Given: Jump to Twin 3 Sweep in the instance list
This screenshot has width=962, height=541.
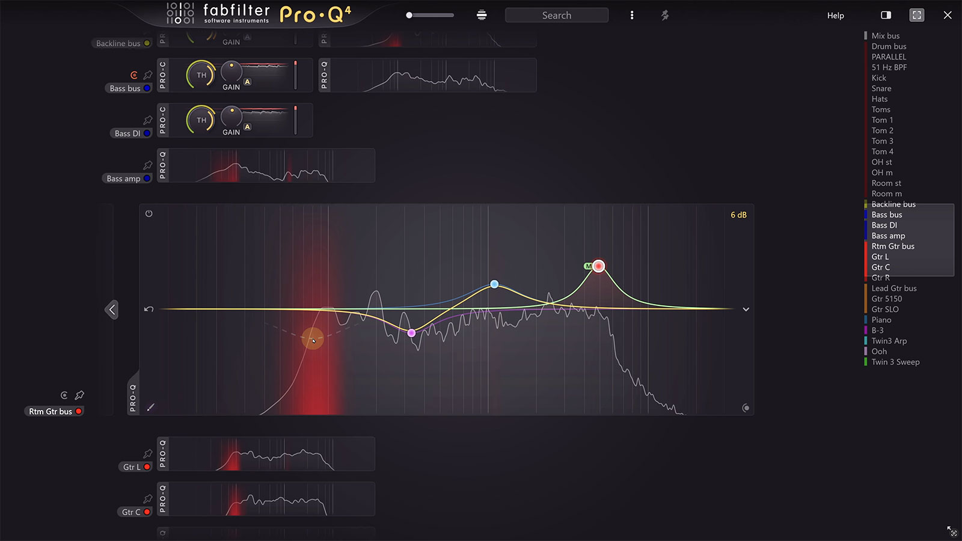Looking at the screenshot, I should coord(895,362).
